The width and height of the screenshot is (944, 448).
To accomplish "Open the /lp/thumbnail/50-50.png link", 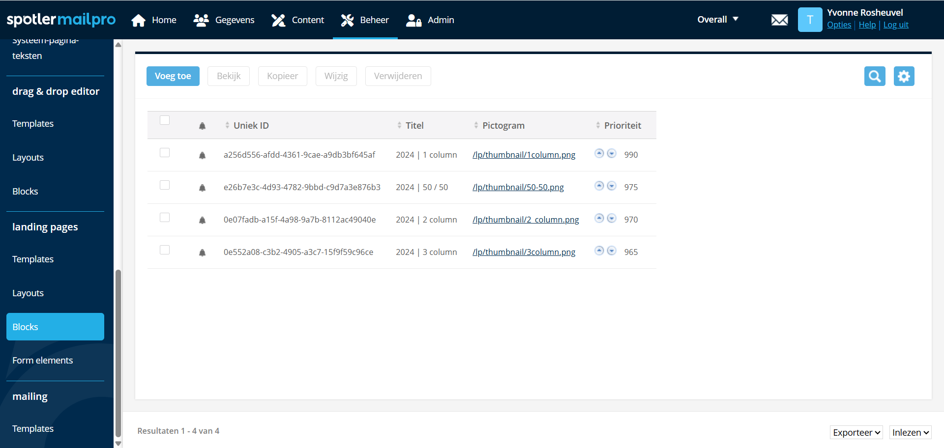I will [x=518, y=187].
